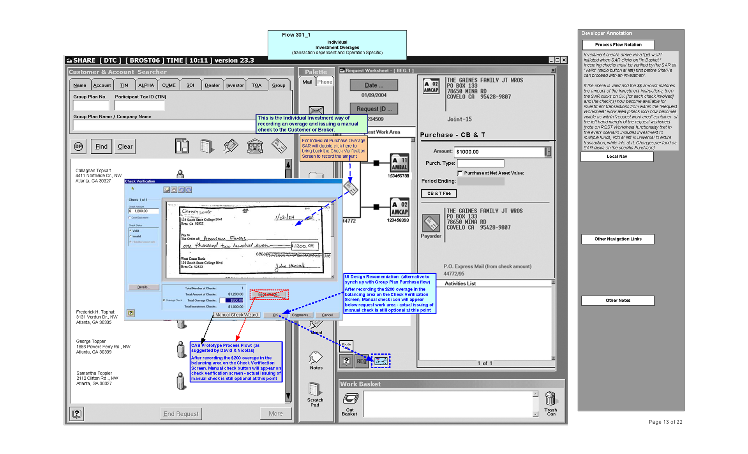This screenshot has height=454, width=748.
Task: Enable Purchase at Net Asset Value checkbox
Action: pyautogui.click(x=460, y=173)
